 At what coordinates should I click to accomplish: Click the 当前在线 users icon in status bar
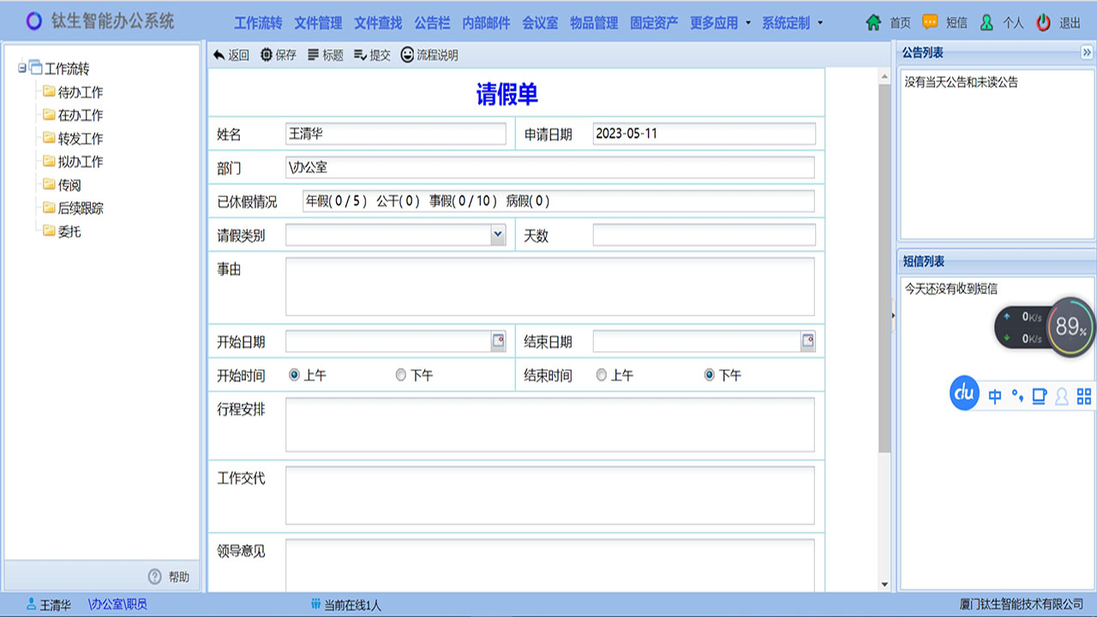(x=315, y=605)
